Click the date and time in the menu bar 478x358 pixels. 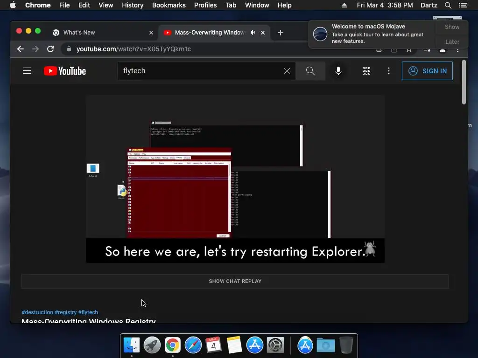tap(385, 5)
